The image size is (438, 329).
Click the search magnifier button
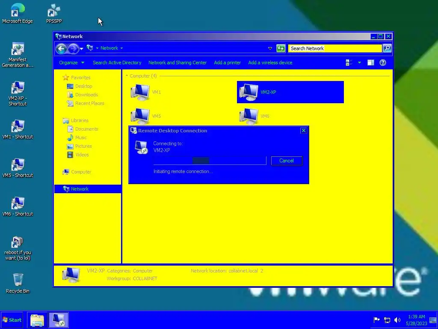point(387,48)
